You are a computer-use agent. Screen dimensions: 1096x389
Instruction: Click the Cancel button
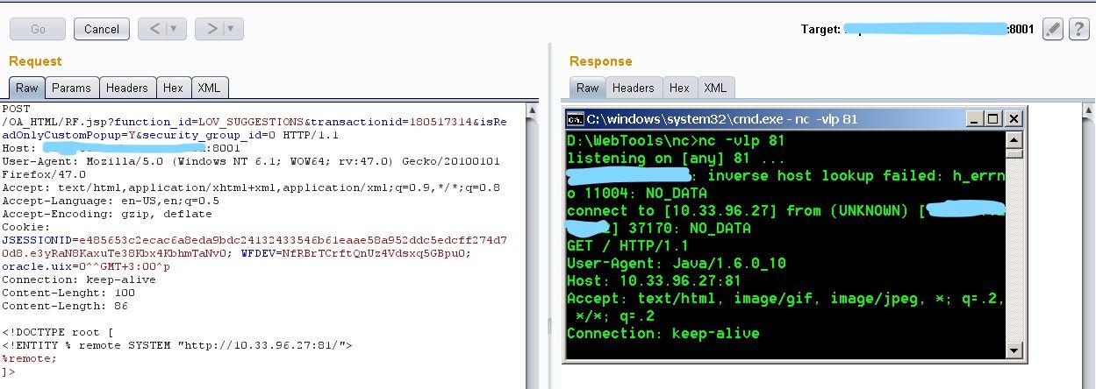(102, 29)
